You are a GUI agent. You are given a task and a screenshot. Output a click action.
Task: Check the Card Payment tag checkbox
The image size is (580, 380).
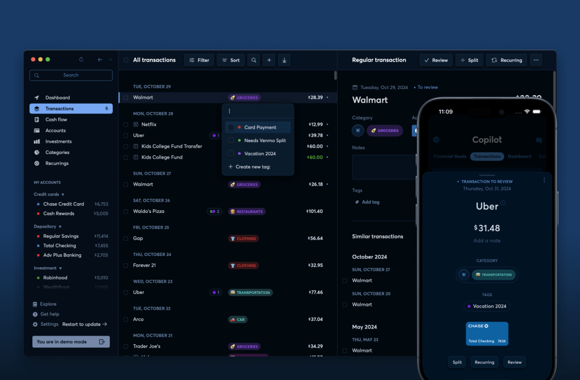pyautogui.click(x=231, y=127)
